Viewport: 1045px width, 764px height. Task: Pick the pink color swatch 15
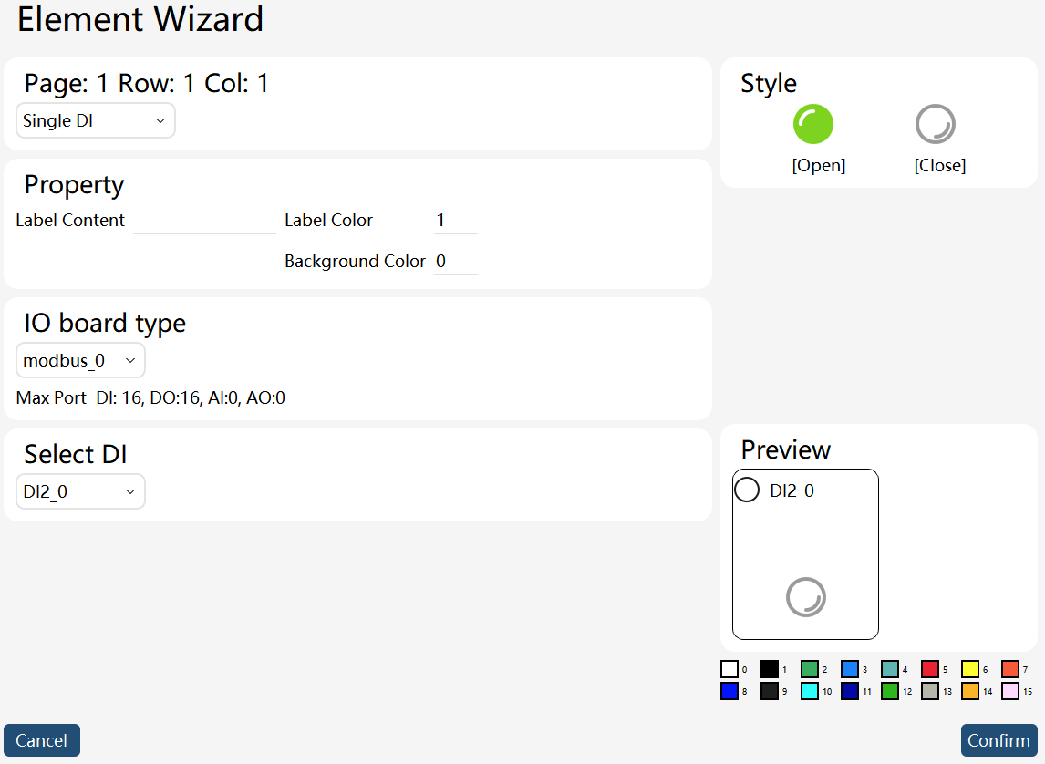point(1010,691)
